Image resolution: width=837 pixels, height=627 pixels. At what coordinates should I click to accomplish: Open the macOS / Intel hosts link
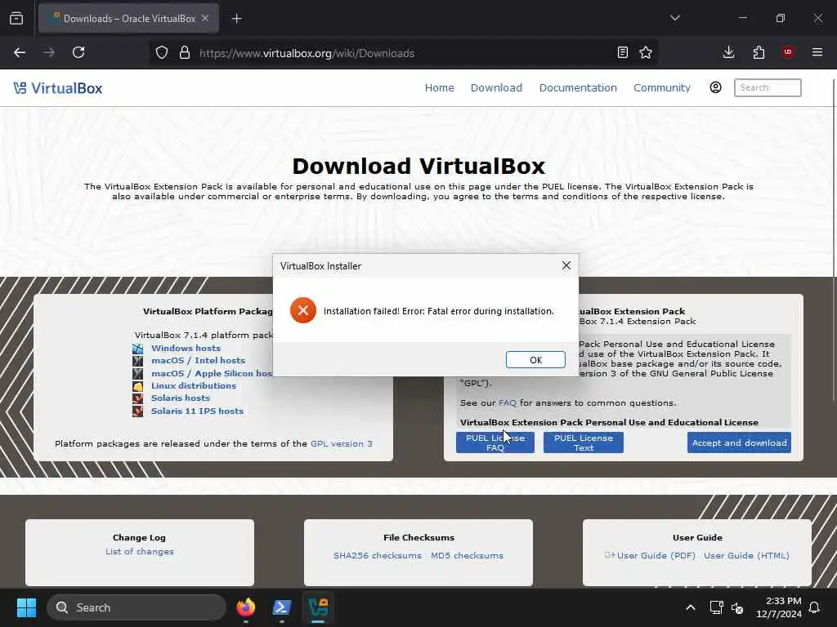(198, 360)
